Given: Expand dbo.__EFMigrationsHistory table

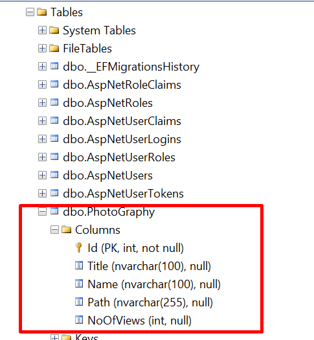Looking at the screenshot, I should tap(42, 67).
